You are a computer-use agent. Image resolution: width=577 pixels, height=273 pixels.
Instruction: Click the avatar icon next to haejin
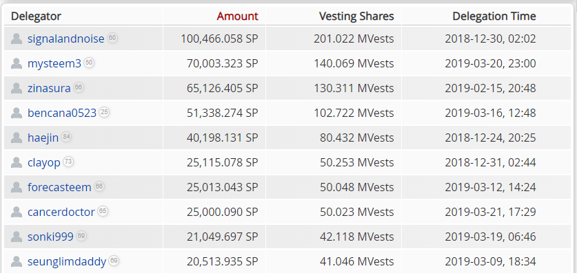point(17,138)
